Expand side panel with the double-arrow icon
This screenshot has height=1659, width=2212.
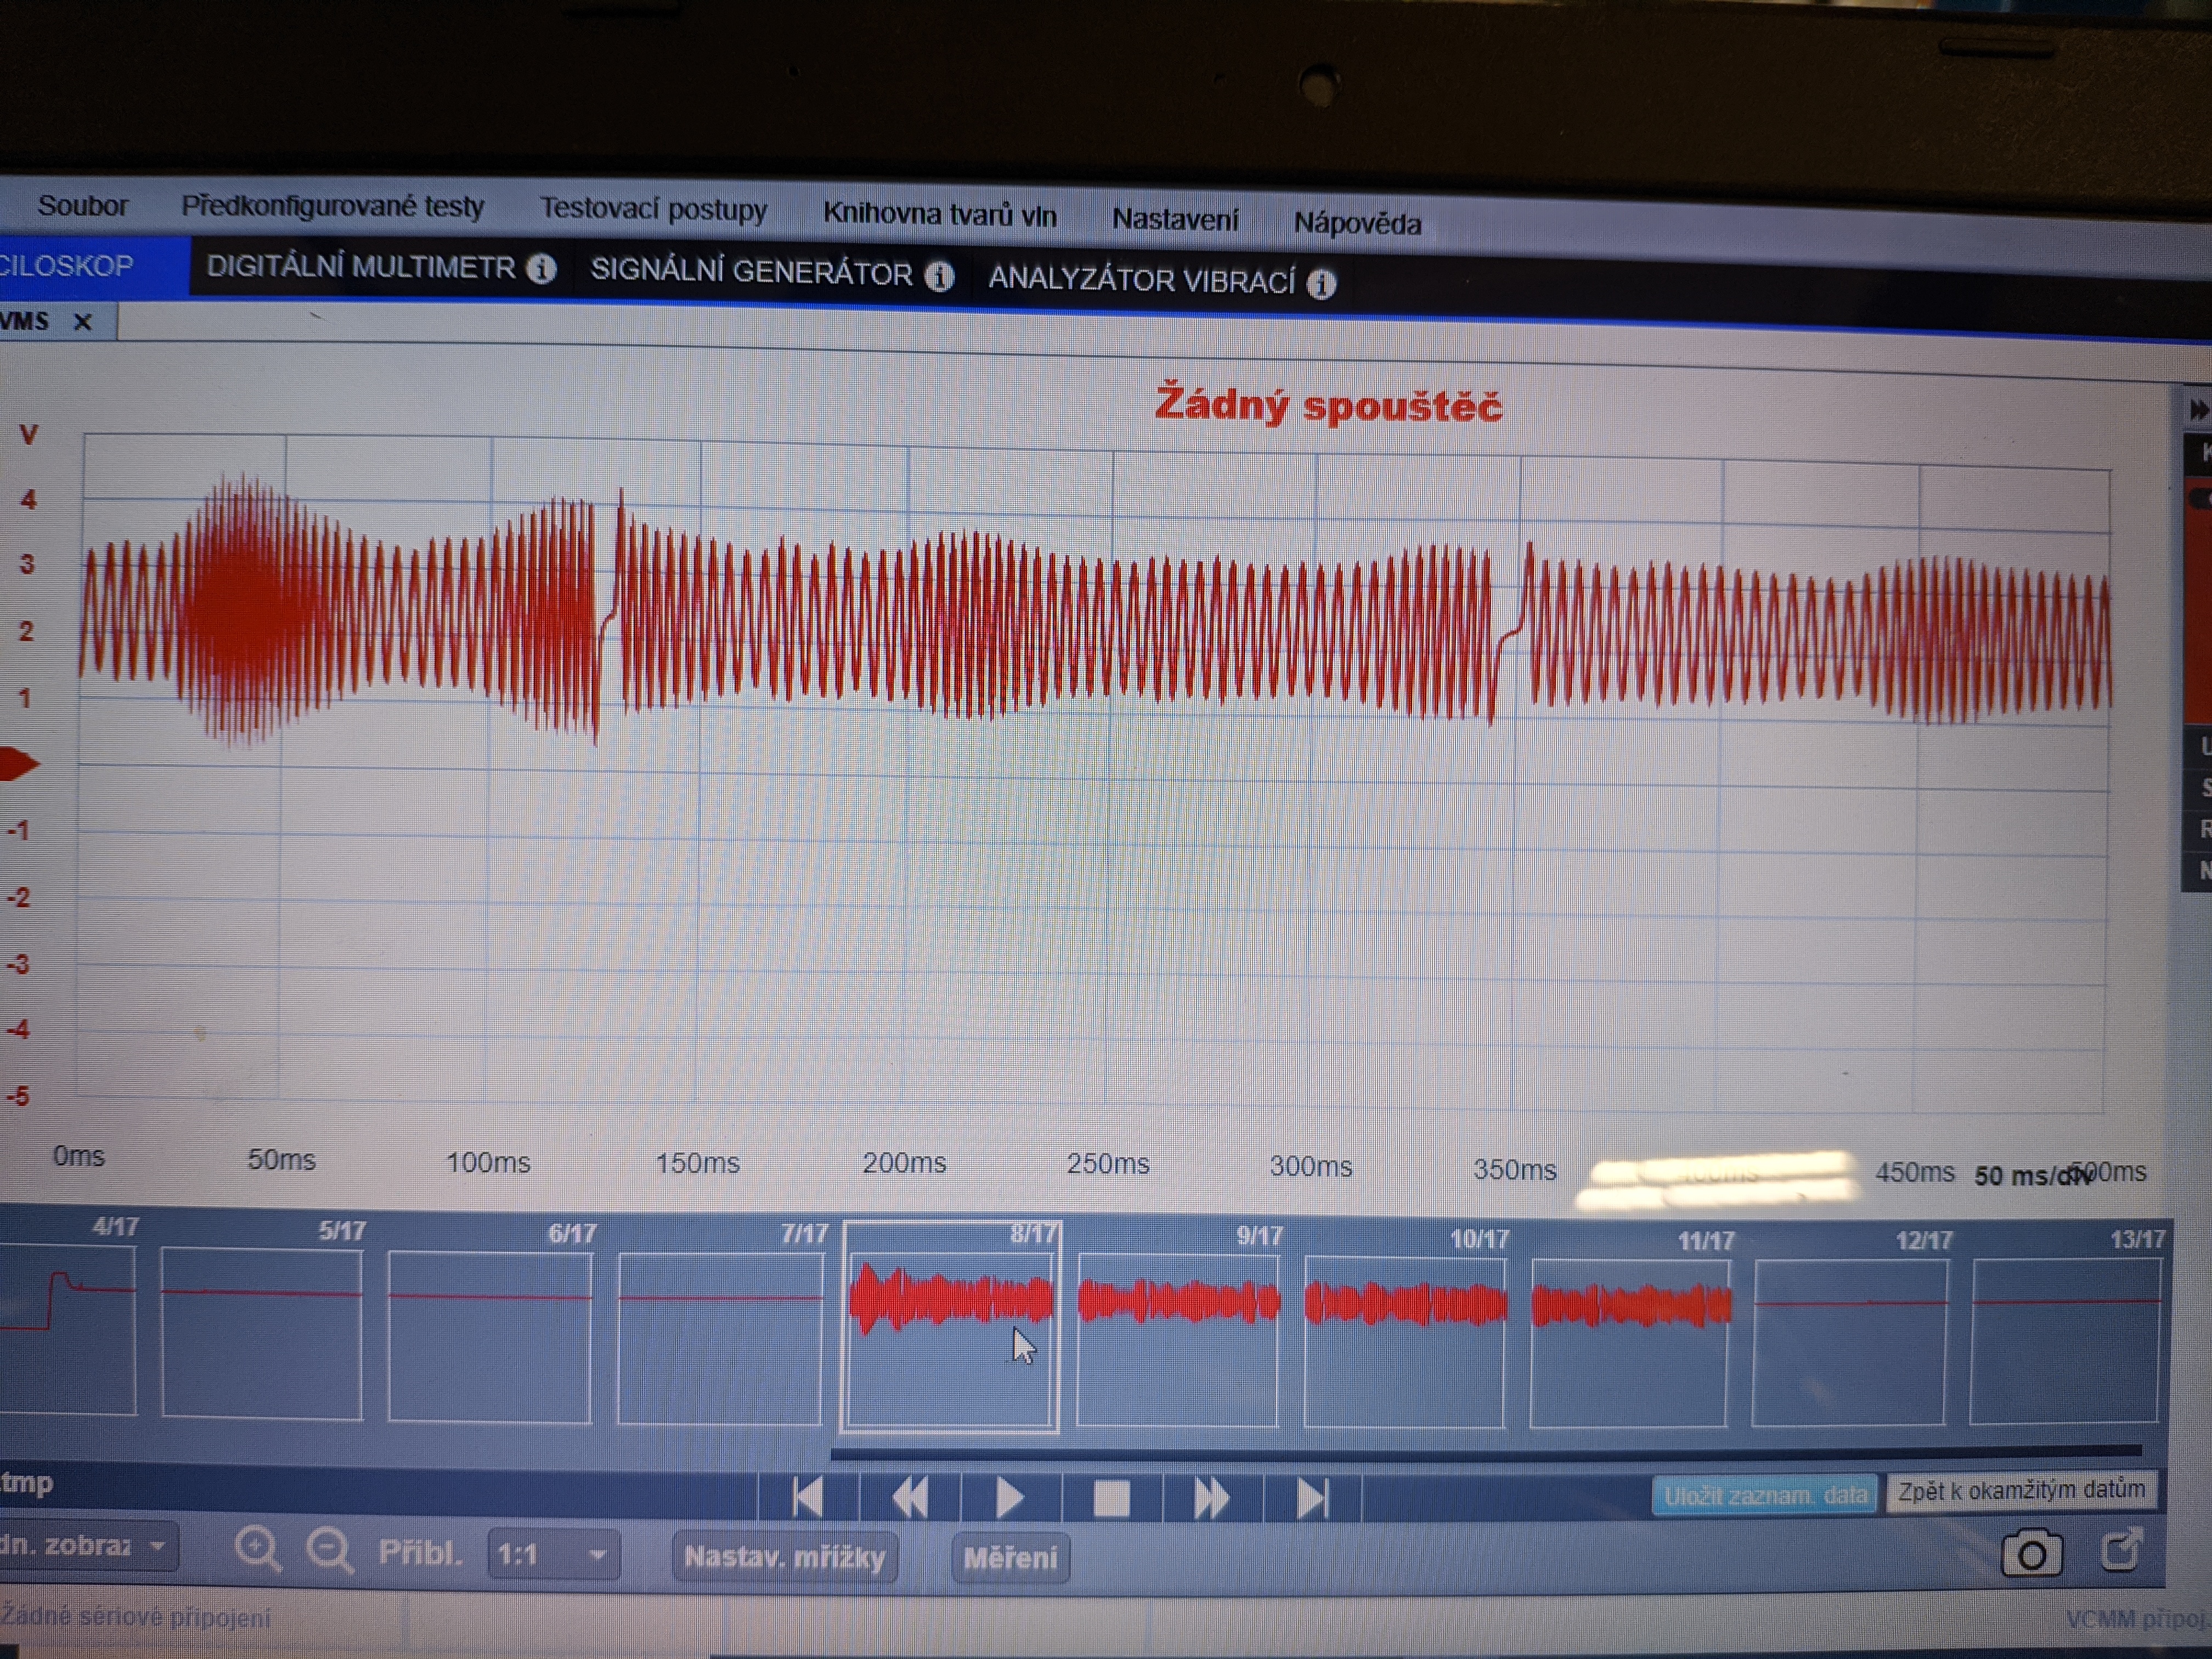2198,410
